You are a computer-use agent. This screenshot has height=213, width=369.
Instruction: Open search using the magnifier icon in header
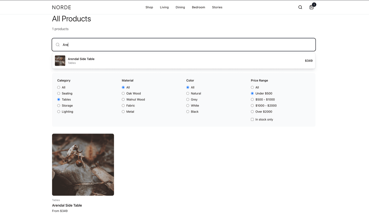[x=300, y=7]
